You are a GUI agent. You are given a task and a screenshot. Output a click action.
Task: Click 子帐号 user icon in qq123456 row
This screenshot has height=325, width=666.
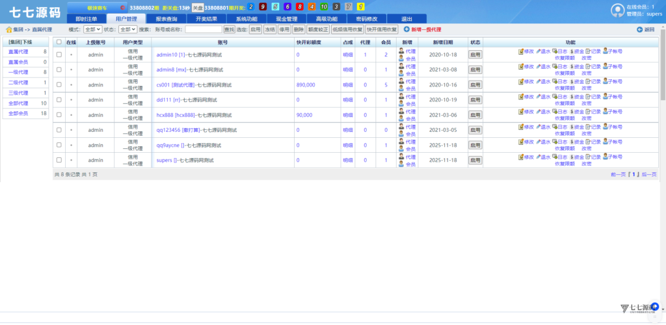[606, 127]
